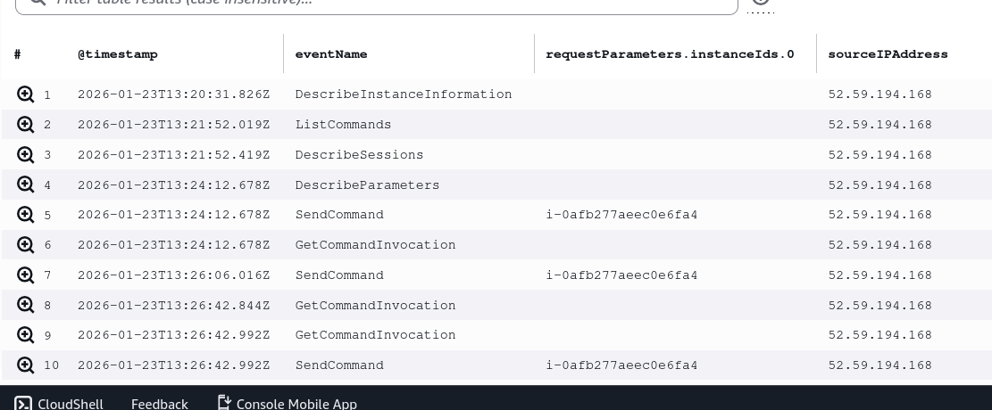Inspect row 4 DescribeParameters with magnifier icon

tap(25, 185)
